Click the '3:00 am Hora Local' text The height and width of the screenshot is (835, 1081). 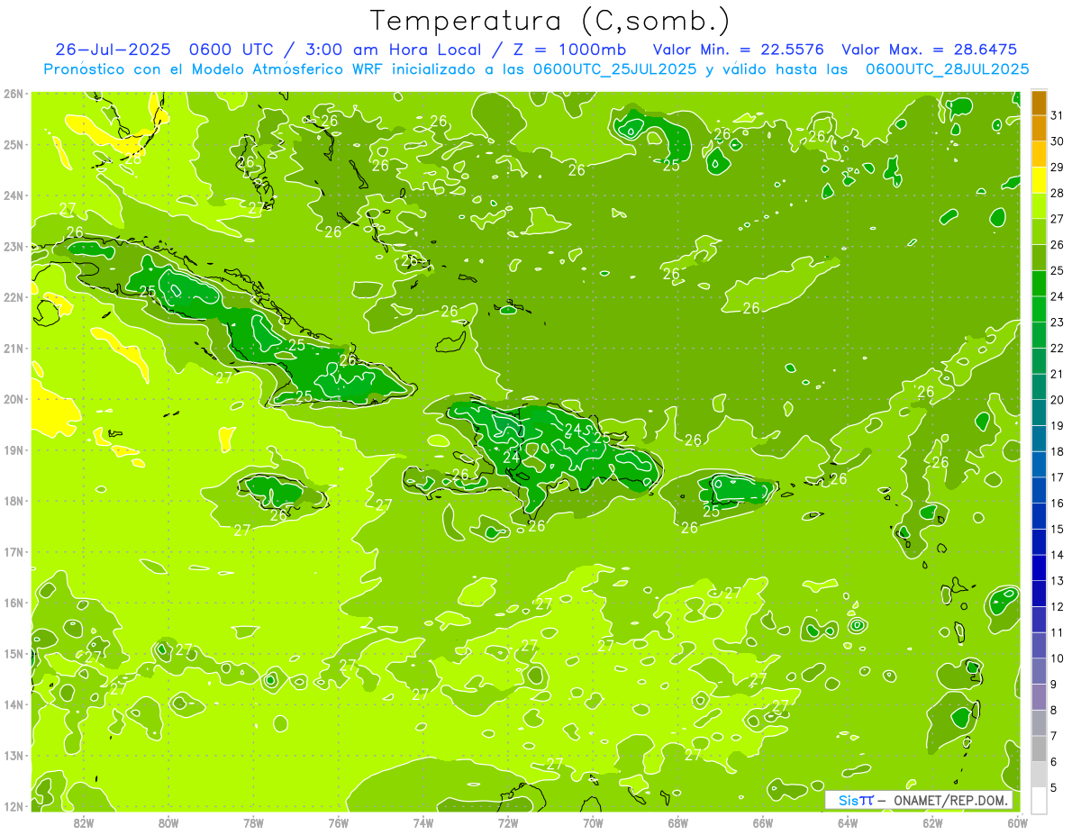(393, 49)
